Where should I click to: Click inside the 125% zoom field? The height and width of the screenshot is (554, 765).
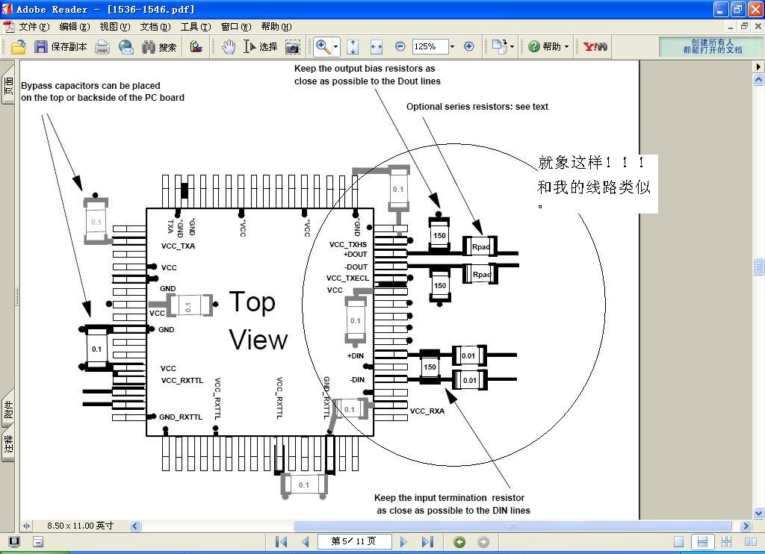click(430, 47)
